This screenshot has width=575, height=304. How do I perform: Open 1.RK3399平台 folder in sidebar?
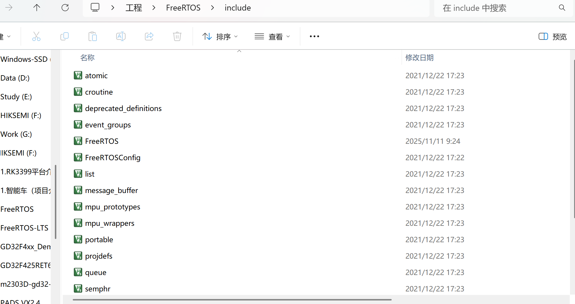click(25, 172)
